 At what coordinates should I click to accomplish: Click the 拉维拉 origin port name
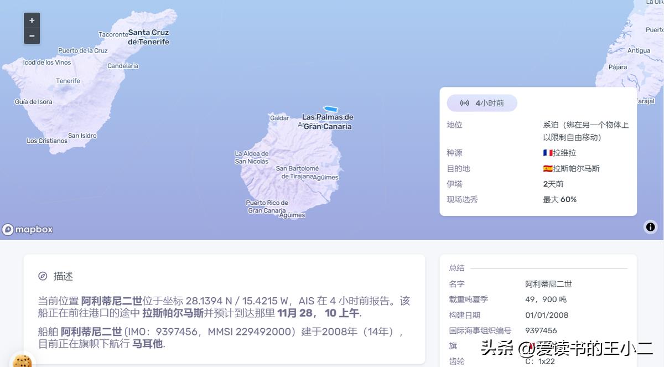point(564,153)
